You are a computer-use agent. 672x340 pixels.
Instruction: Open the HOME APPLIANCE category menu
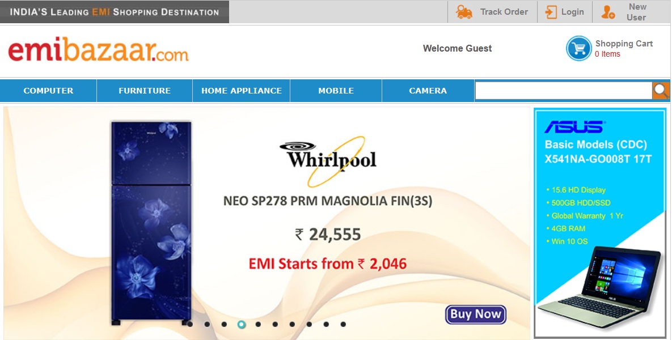[x=241, y=90]
